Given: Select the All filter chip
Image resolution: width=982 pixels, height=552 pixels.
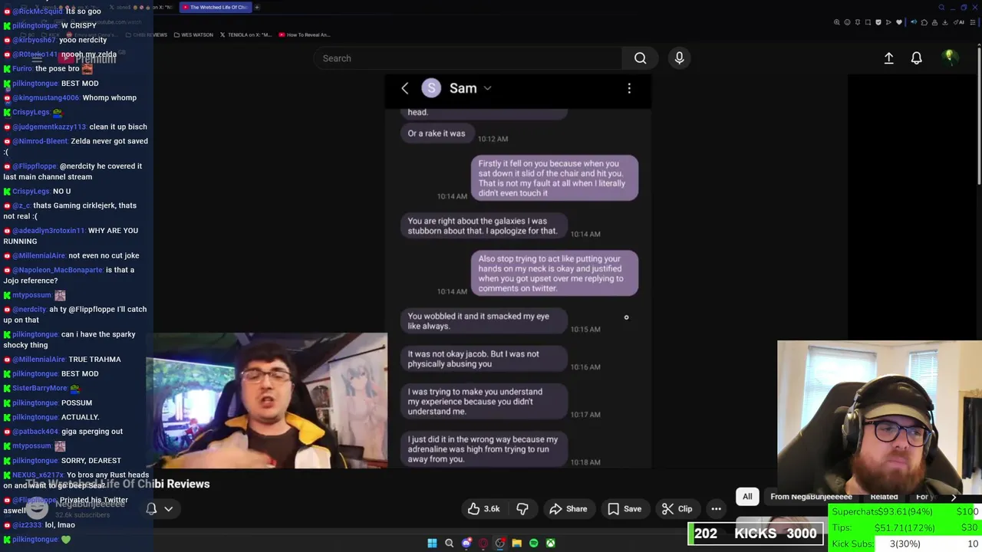Looking at the screenshot, I should [x=747, y=496].
